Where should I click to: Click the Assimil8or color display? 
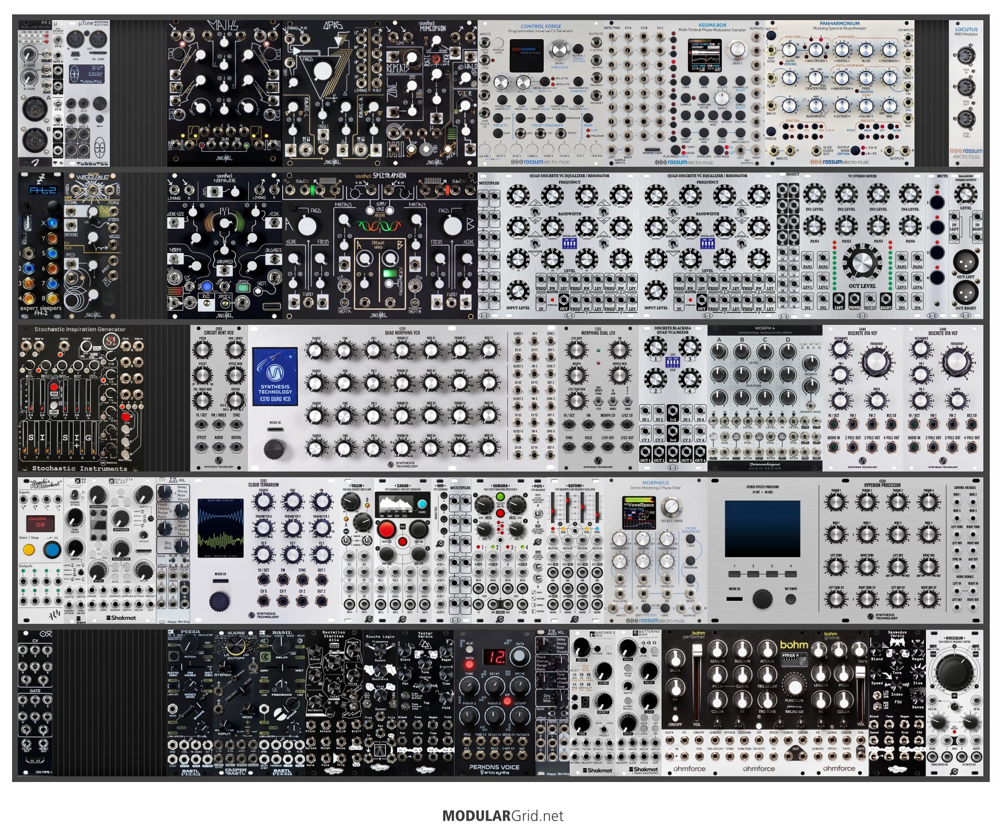pos(706,56)
